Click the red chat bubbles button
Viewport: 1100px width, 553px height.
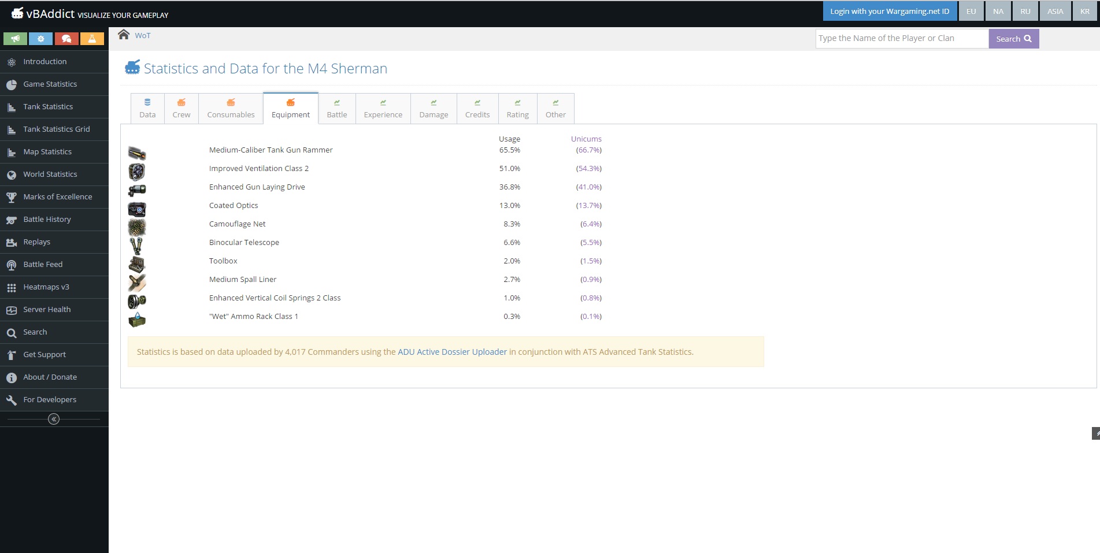click(66, 39)
